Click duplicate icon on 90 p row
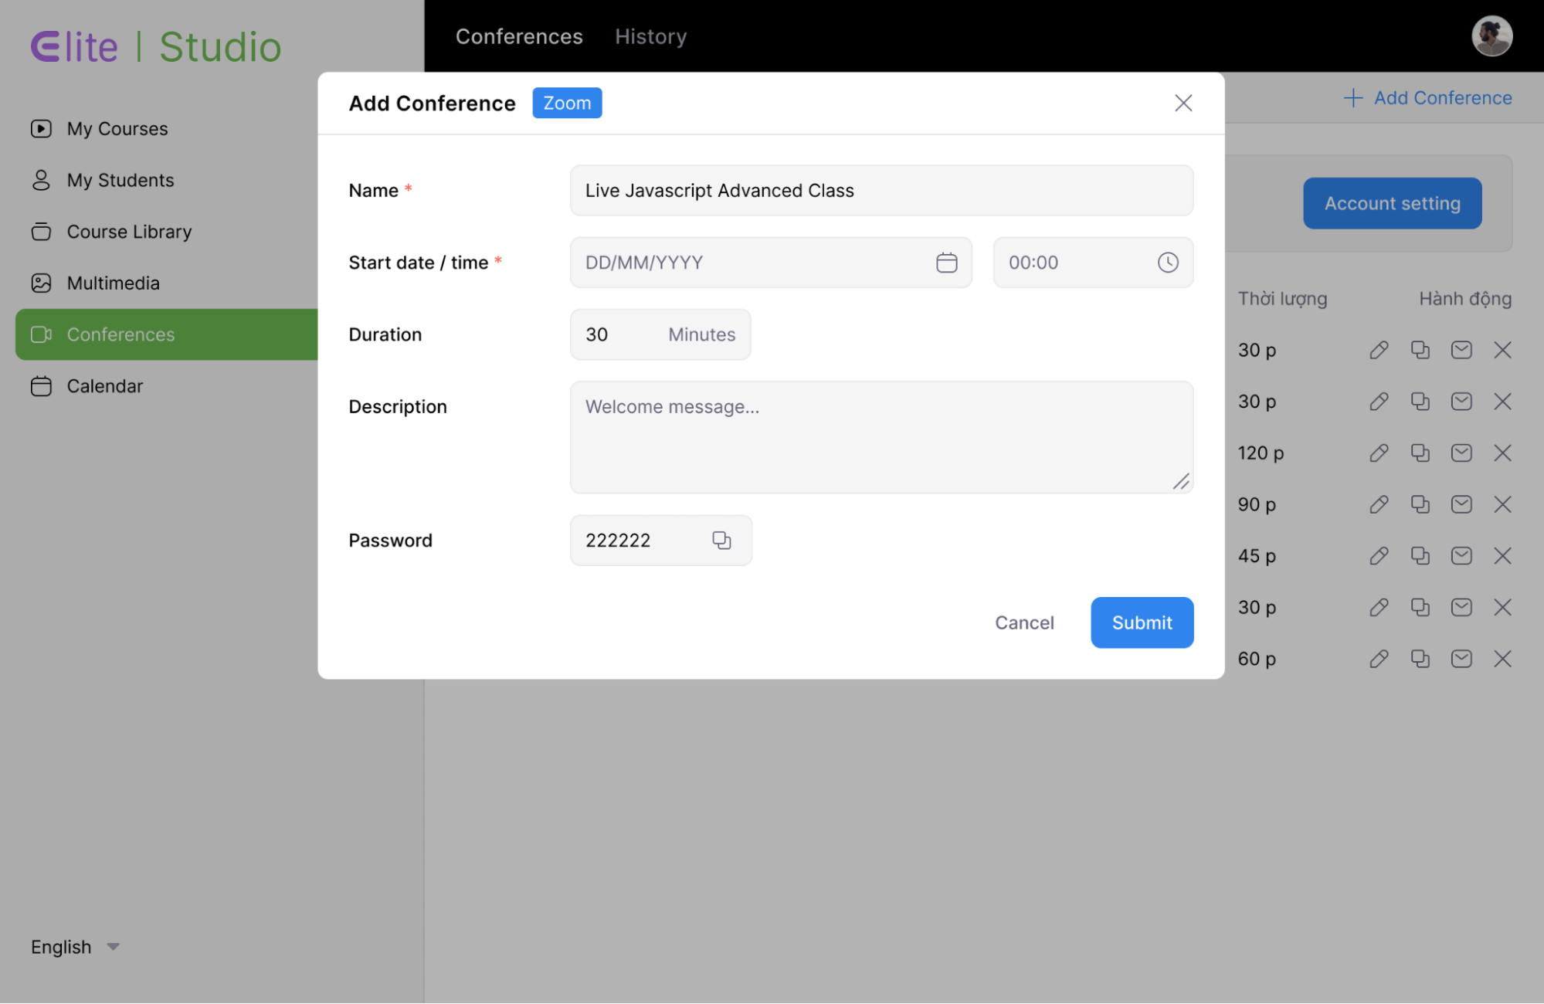 (x=1420, y=504)
